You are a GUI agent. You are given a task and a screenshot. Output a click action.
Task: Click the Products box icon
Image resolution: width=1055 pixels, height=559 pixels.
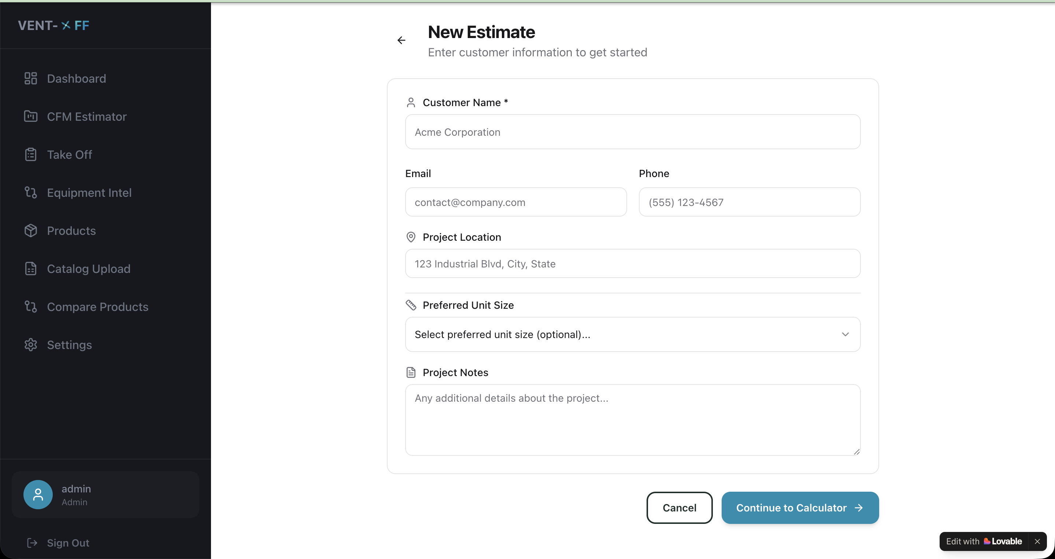(31, 230)
